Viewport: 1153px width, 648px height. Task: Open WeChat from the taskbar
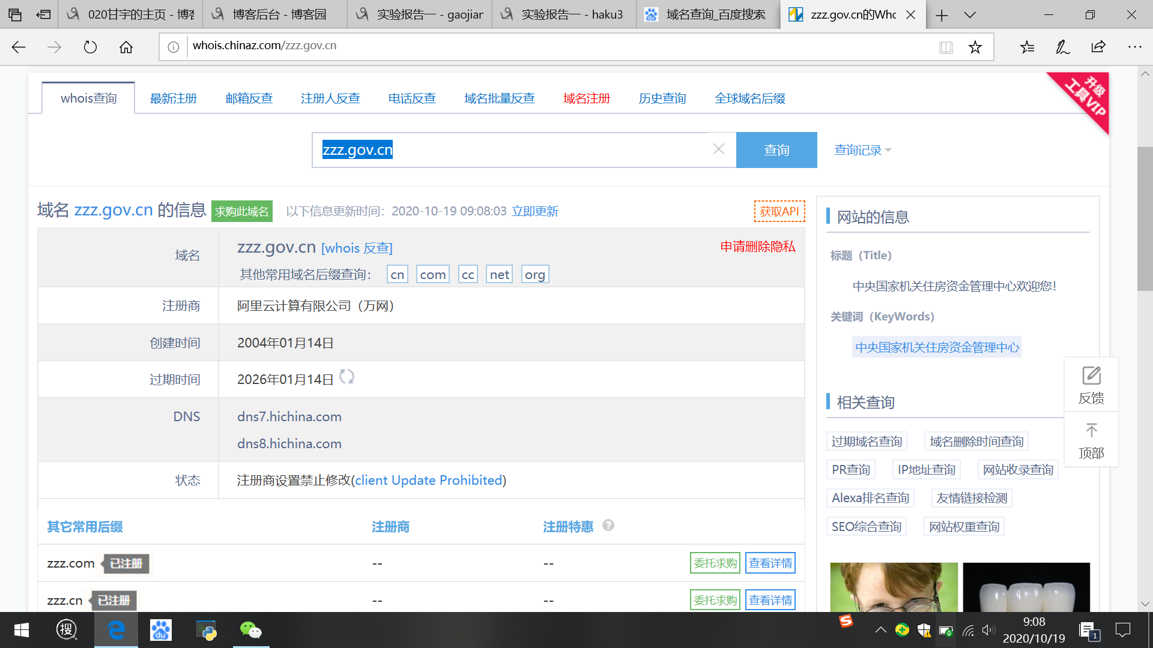pos(250,630)
